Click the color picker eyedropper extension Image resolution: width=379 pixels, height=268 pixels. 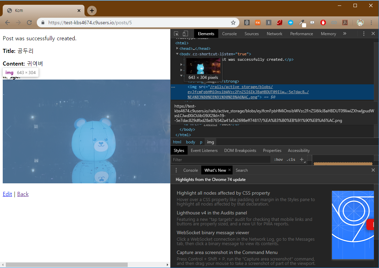(302, 23)
